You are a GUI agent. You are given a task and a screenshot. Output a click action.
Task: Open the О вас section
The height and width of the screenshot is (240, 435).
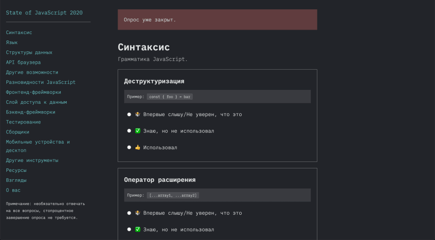coord(13,190)
